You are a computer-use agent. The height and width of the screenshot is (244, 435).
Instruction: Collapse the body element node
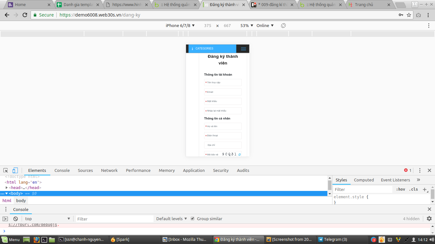coord(7,193)
